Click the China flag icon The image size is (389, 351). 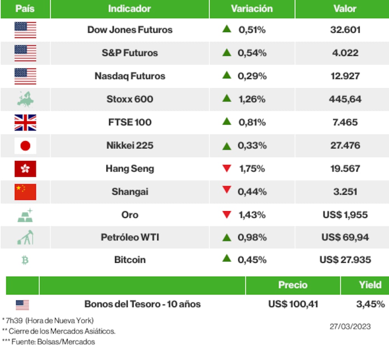(25, 192)
